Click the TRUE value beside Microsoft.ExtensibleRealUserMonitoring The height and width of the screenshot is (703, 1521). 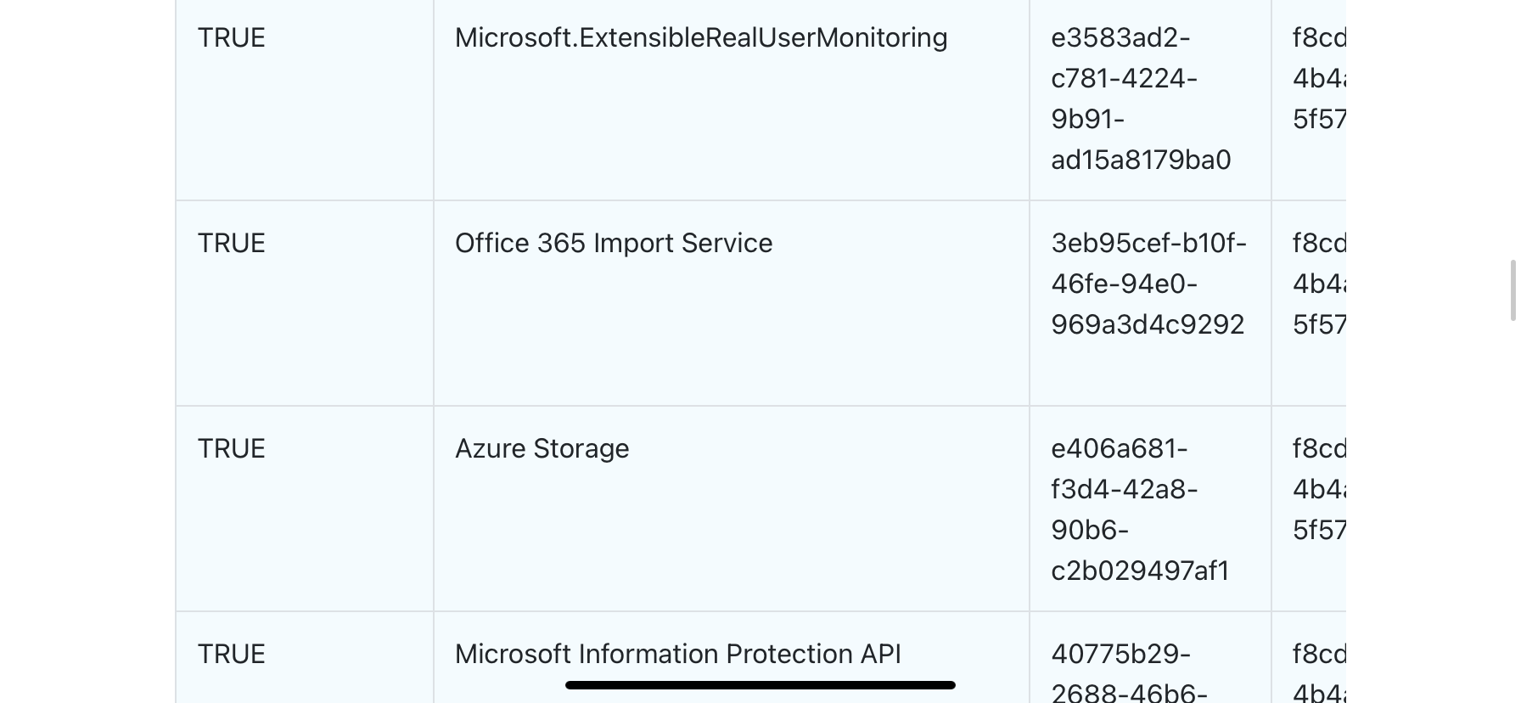click(x=232, y=38)
